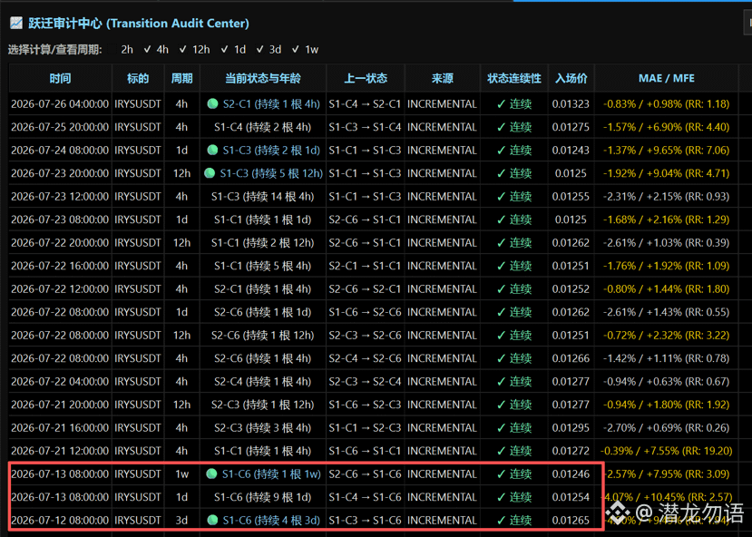This screenshot has height=537, width=752.
Task: Click the 2026-07-12 08:00:00 time cell
Action: pyautogui.click(x=60, y=521)
